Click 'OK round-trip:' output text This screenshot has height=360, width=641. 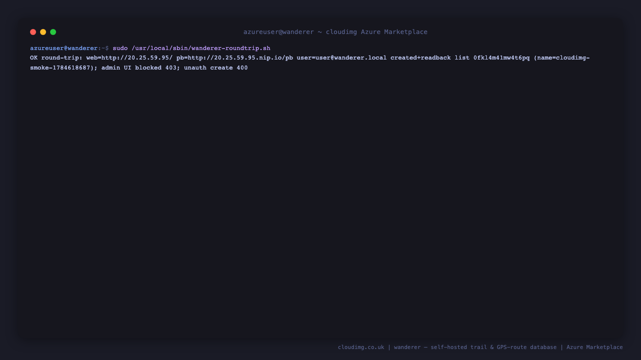click(56, 58)
